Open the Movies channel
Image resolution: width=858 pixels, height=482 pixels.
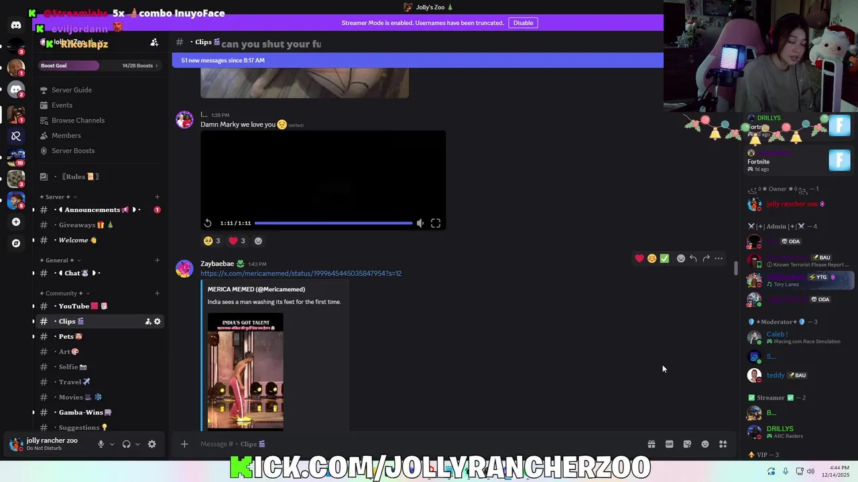[101, 397]
